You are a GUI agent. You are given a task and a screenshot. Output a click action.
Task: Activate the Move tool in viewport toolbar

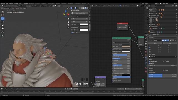click(x=3, y=19)
